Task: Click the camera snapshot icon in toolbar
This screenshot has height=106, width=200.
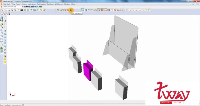Action: click(x=21, y=10)
